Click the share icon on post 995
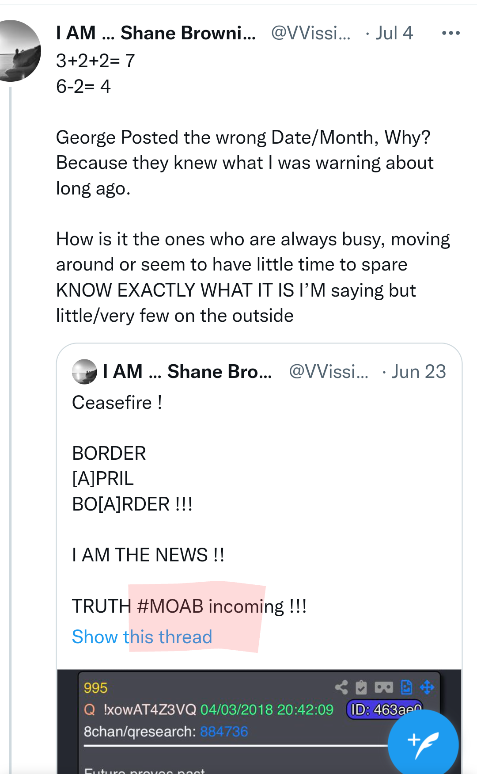 [341, 687]
